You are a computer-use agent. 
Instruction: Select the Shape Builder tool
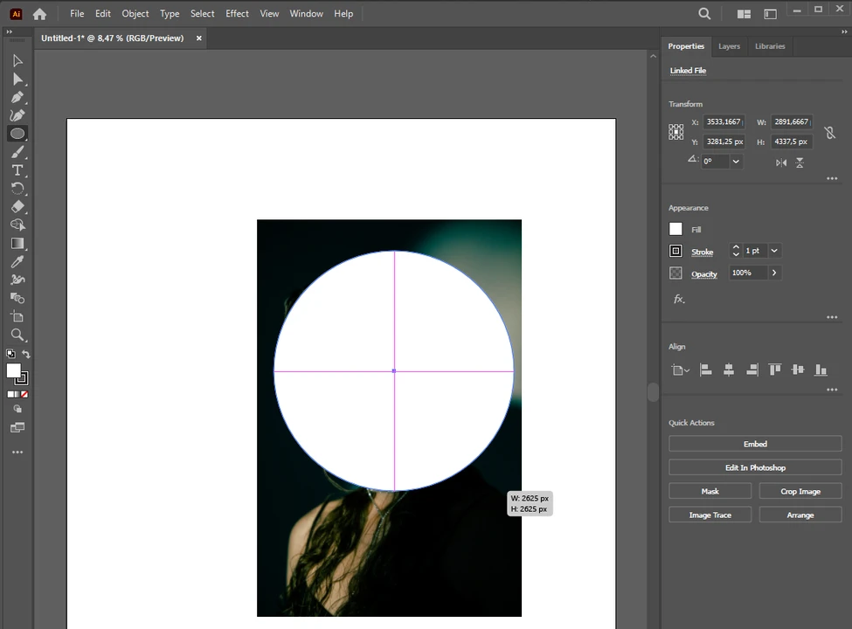(x=17, y=225)
